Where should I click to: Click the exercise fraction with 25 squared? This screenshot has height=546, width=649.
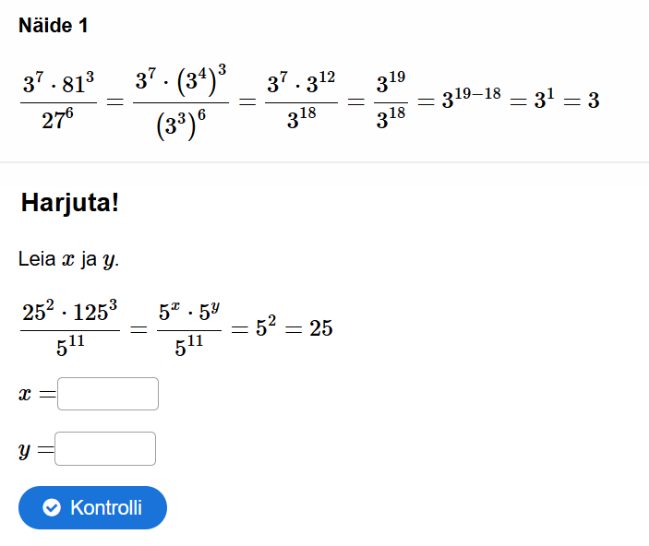70,328
